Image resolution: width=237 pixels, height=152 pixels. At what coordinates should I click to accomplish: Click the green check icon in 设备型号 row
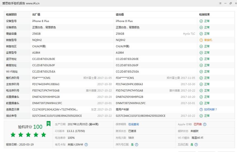[201, 21]
